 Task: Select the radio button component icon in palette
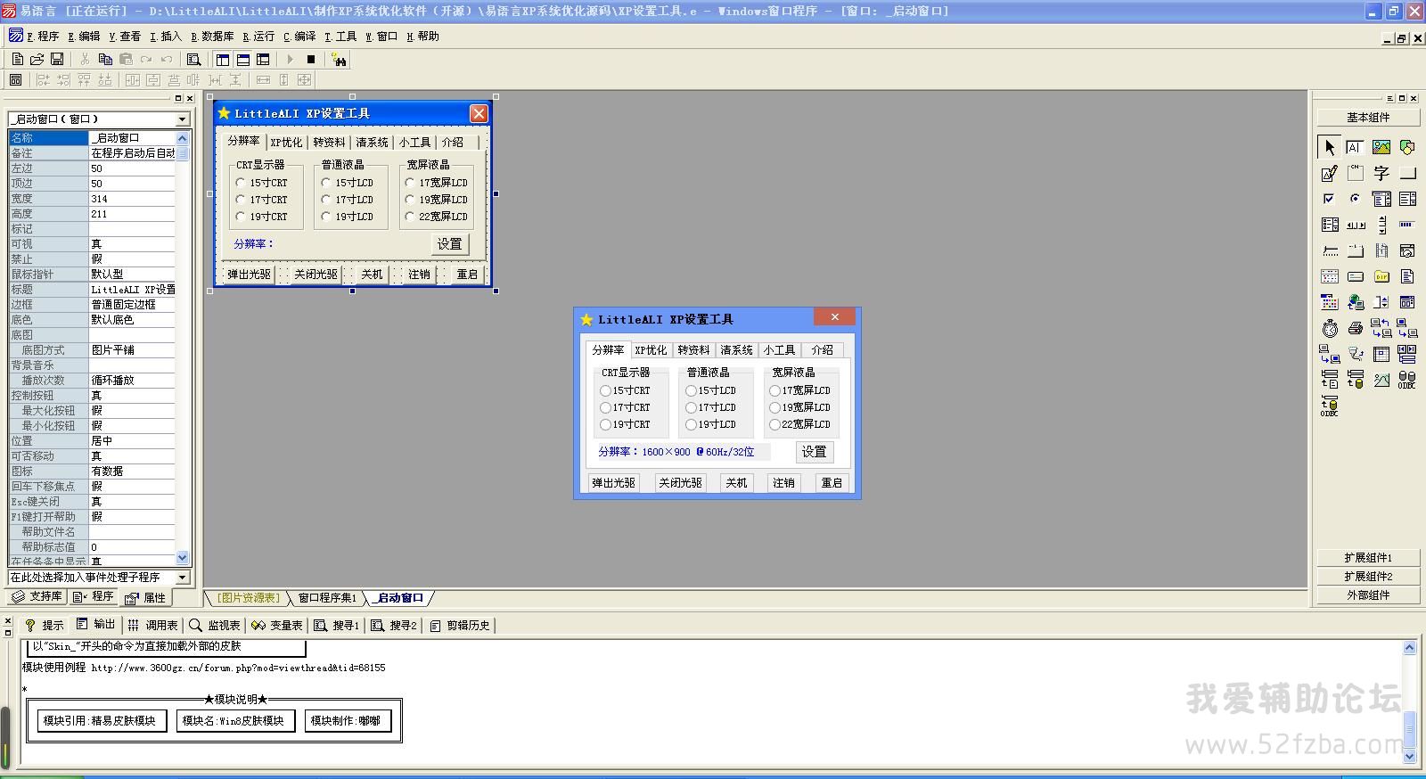pyautogui.click(x=1356, y=199)
